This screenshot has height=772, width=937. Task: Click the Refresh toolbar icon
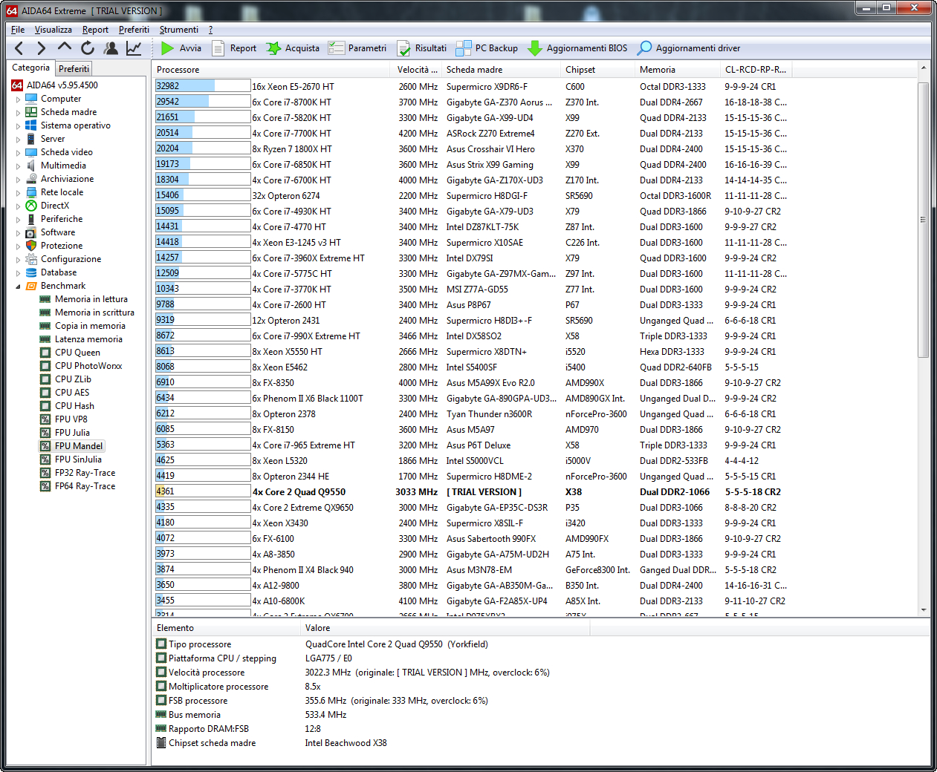[x=88, y=48]
